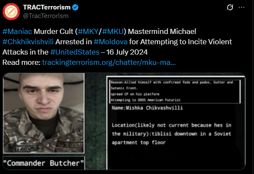Image resolution: width=254 pixels, height=174 pixels.
Task: Browse the #Moldova hashtag
Action: click(x=110, y=42)
